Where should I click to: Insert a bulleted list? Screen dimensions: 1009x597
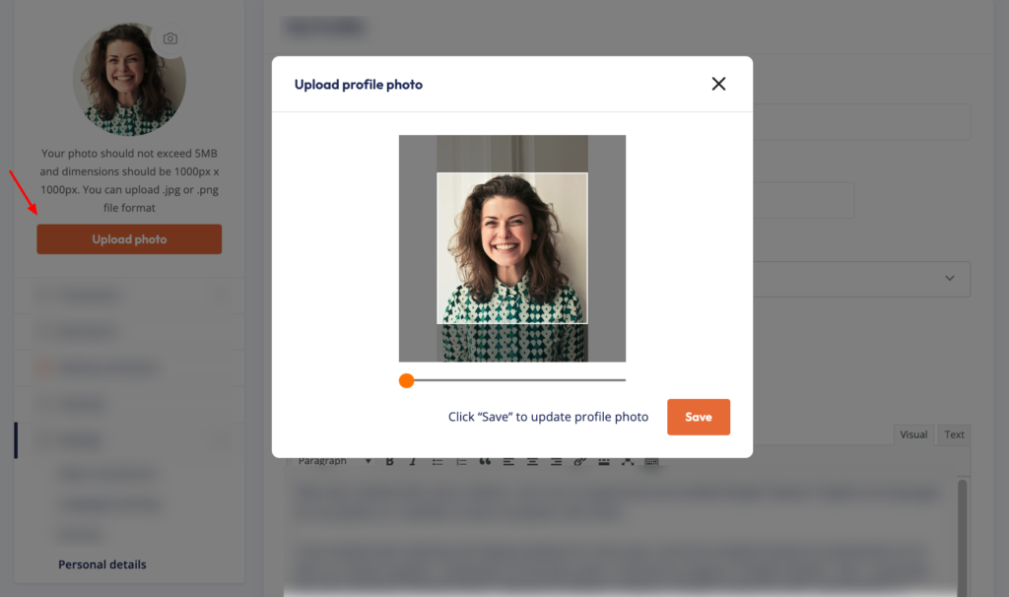click(x=437, y=461)
